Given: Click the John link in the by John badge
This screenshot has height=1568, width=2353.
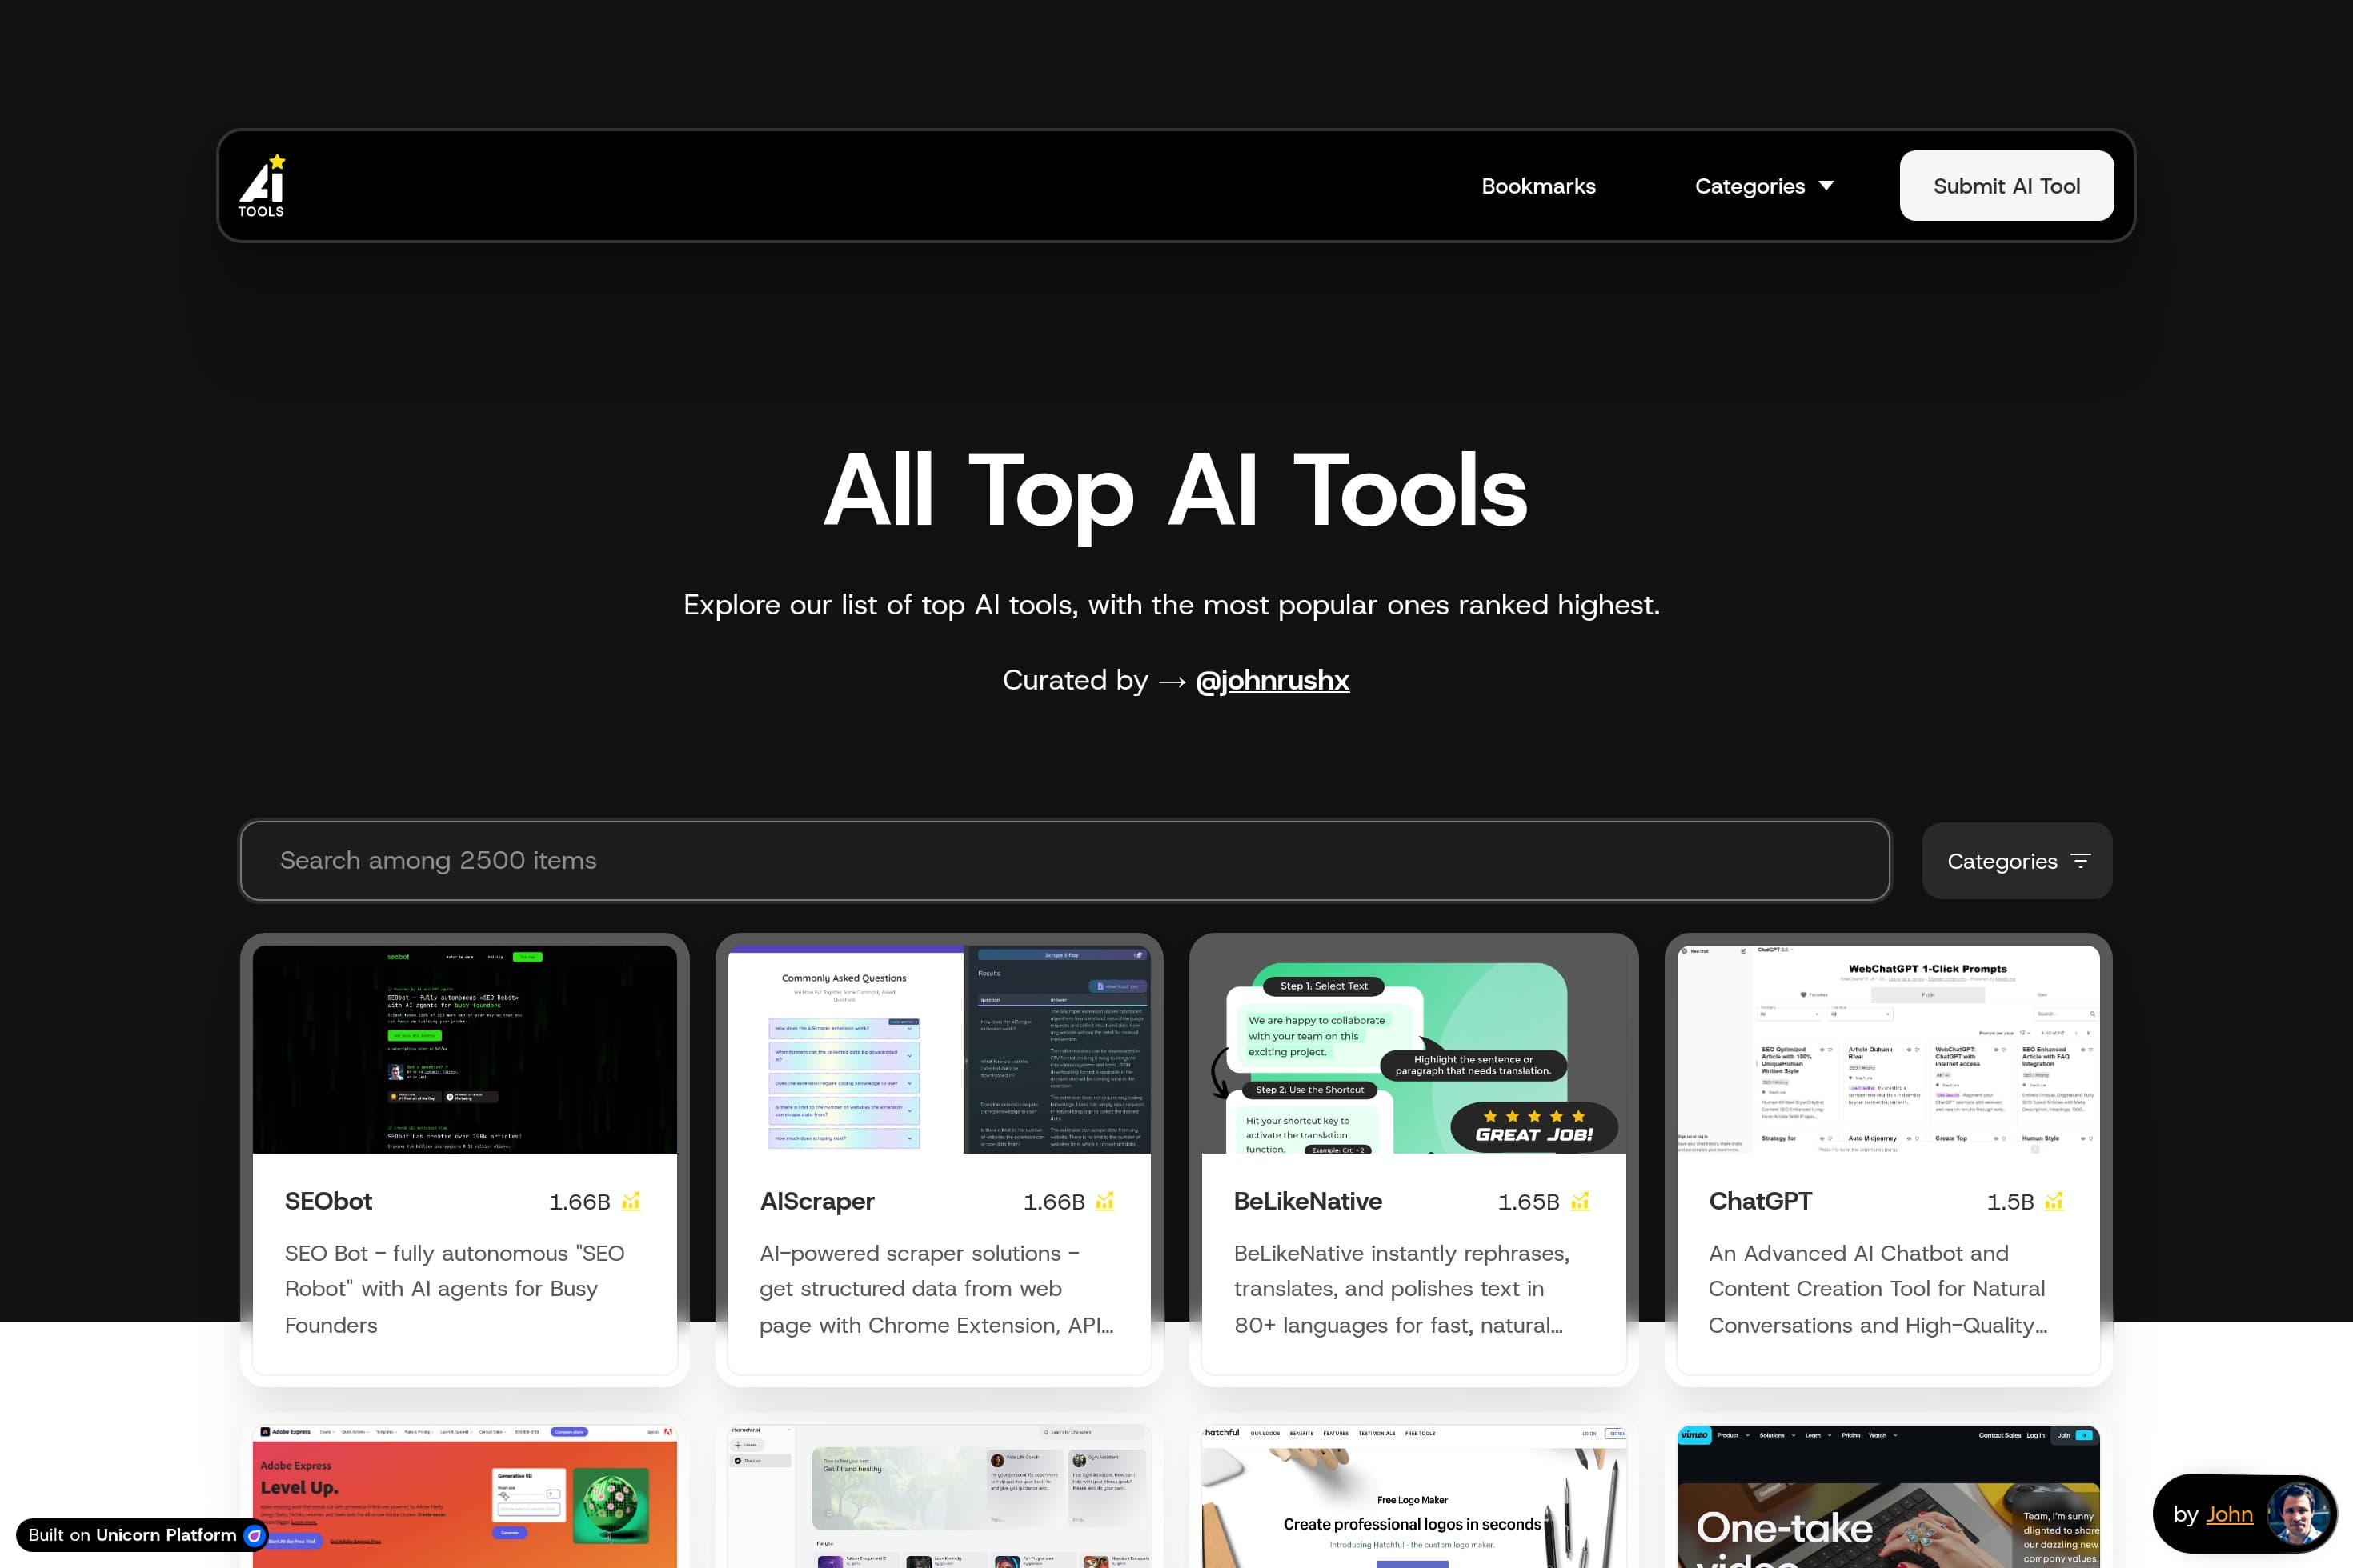Looking at the screenshot, I should (x=2230, y=1514).
